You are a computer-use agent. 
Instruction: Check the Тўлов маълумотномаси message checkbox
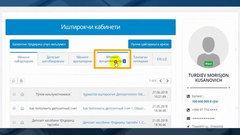[x=14, y=94]
